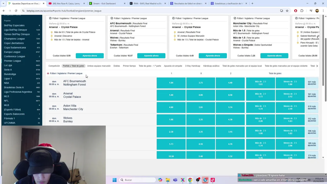Open the OBS taskbar icon

pos(198,180)
